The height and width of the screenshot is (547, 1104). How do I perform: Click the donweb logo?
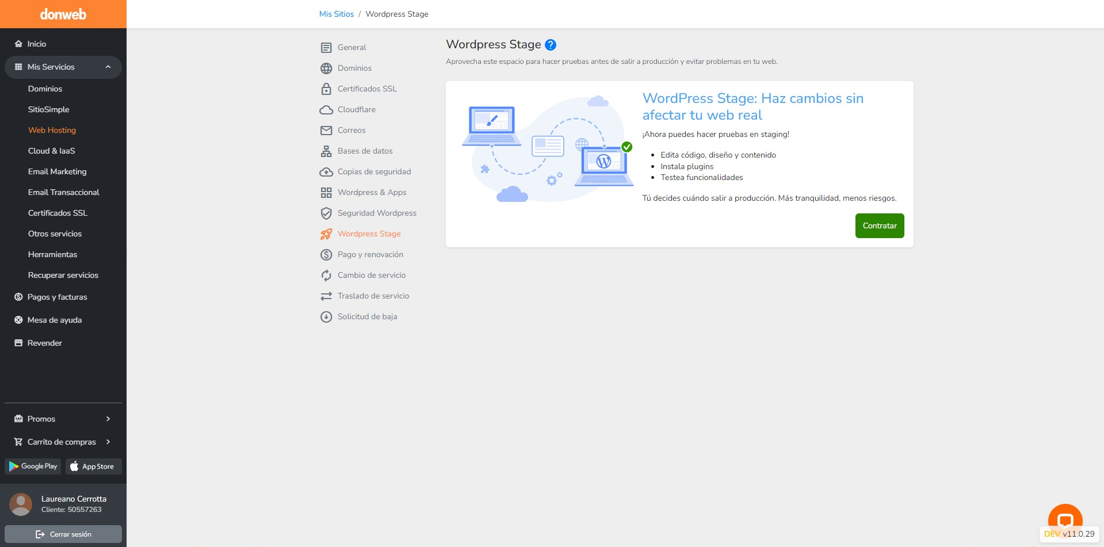(x=63, y=14)
